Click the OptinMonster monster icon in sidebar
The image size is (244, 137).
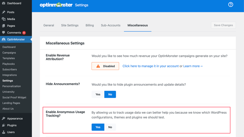4,39
